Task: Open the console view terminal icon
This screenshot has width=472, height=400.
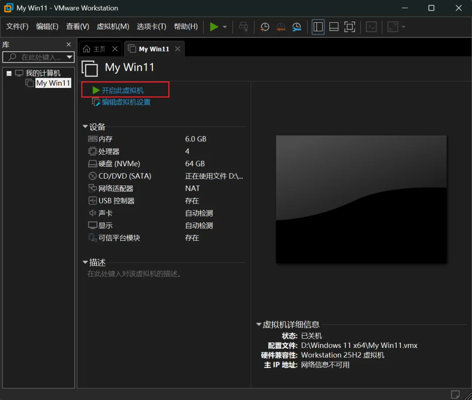Action: [371, 27]
